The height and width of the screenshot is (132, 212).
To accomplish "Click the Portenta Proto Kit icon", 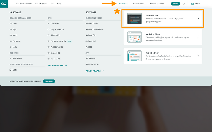I will point(49,41).
